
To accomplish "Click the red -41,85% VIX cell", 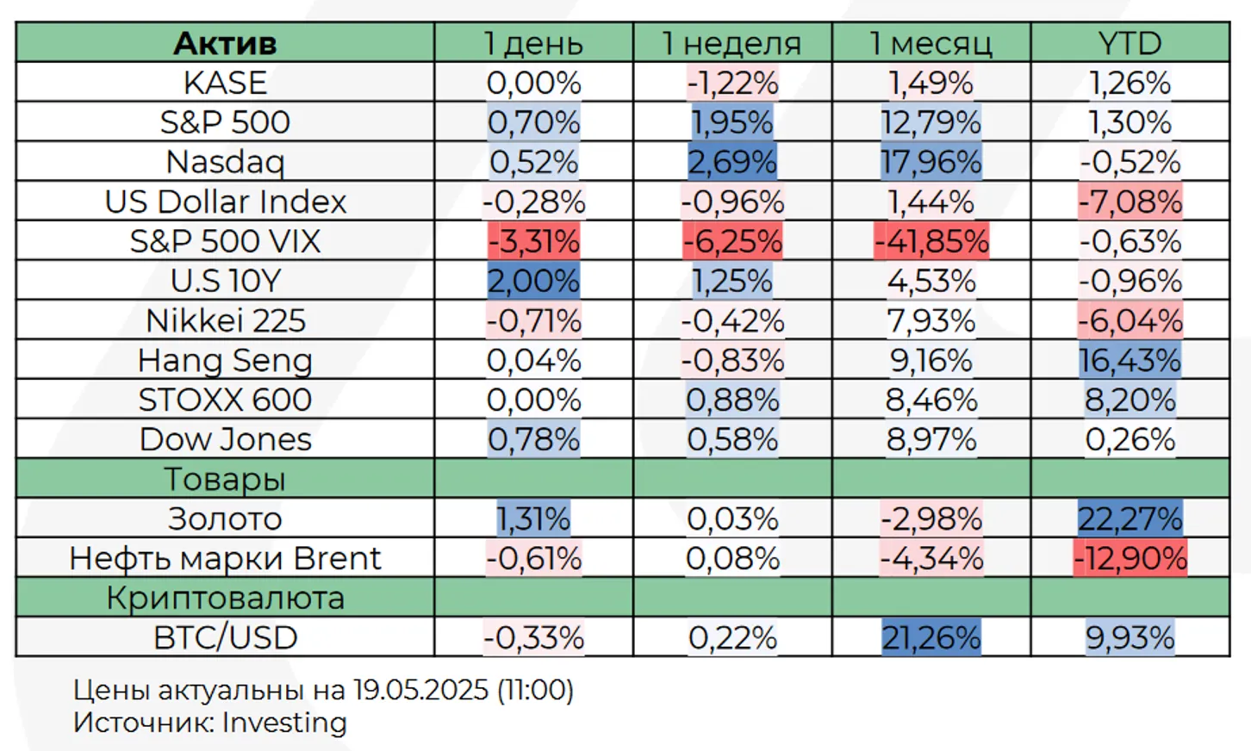I will (x=931, y=241).
